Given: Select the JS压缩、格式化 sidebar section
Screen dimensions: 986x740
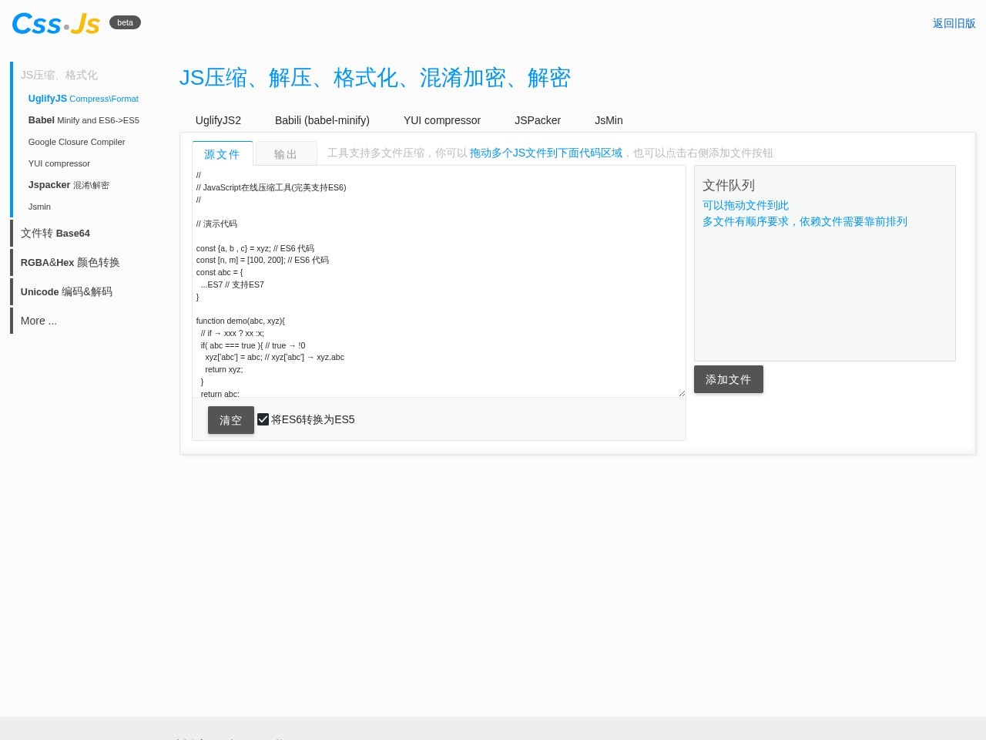Looking at the screenshot, I should point(59,75).
